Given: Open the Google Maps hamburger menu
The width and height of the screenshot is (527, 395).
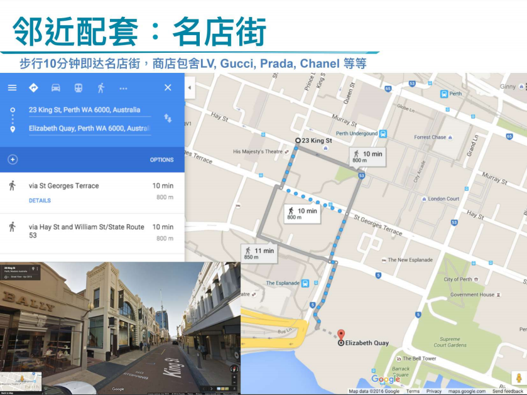Looking at the screenshot, I should click(12, 88).
